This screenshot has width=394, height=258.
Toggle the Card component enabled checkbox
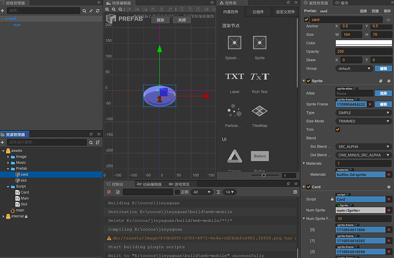click(308, 187)
